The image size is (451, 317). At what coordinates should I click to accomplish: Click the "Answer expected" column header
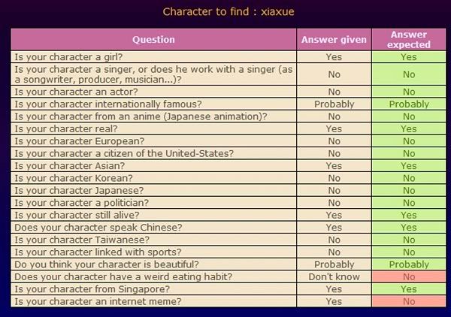pos(408,40)
